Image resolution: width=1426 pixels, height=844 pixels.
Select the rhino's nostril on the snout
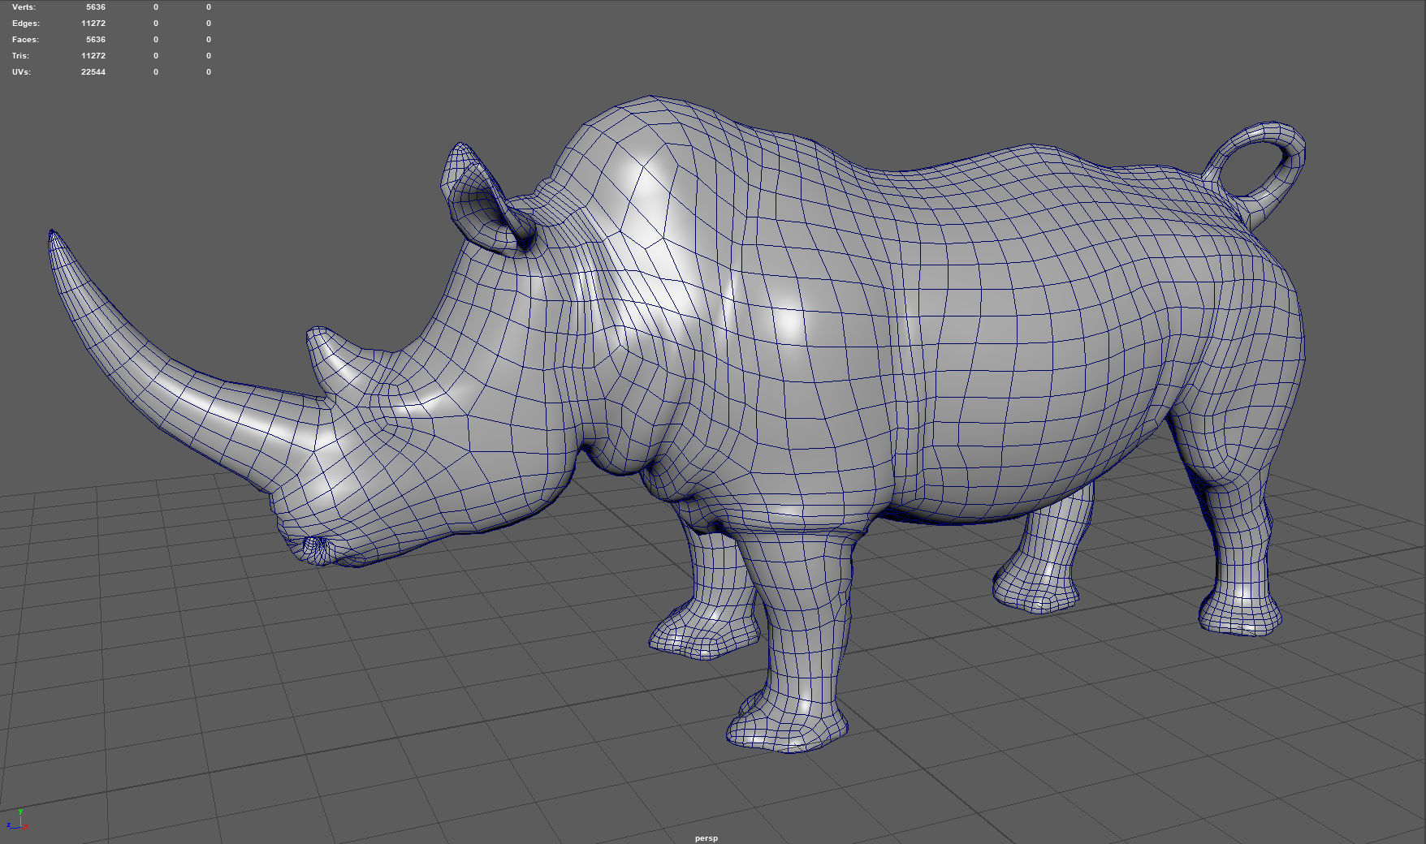[317, 549]
